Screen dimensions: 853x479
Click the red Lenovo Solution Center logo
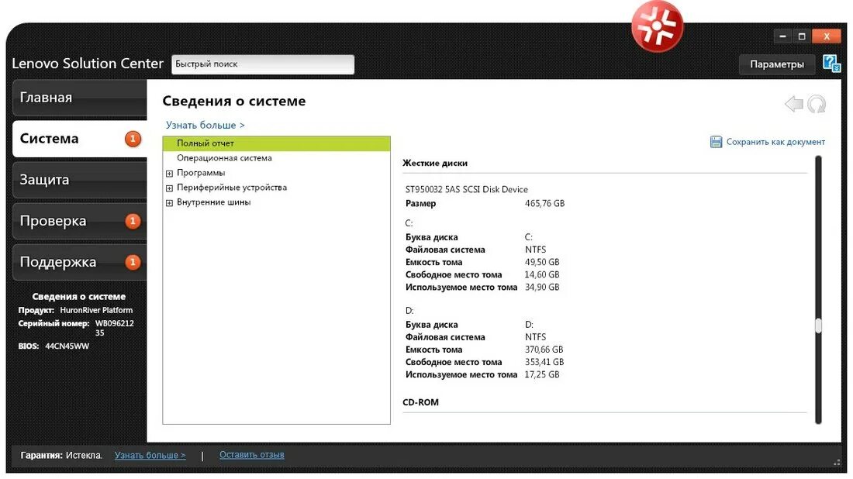point(657,26)
